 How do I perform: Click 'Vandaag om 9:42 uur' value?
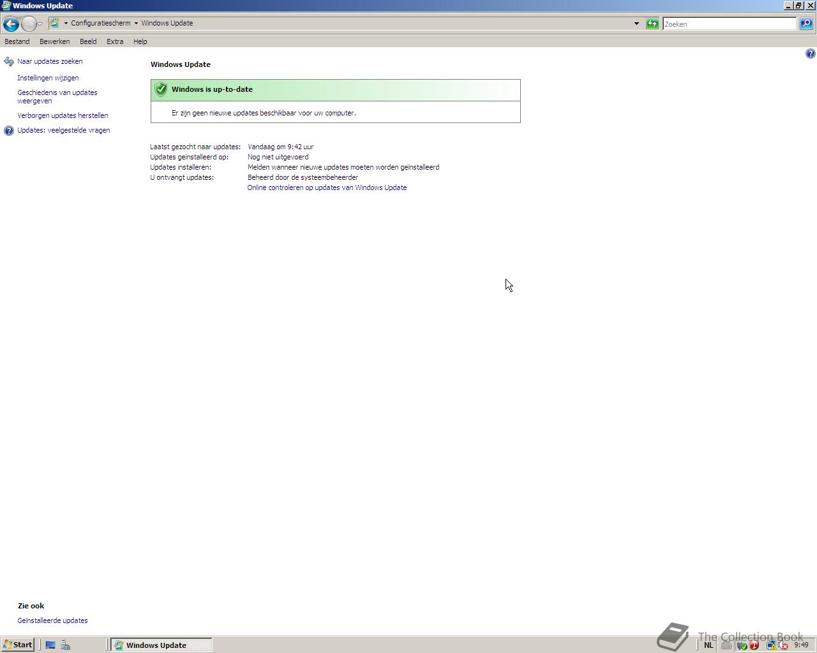[280, 147]
